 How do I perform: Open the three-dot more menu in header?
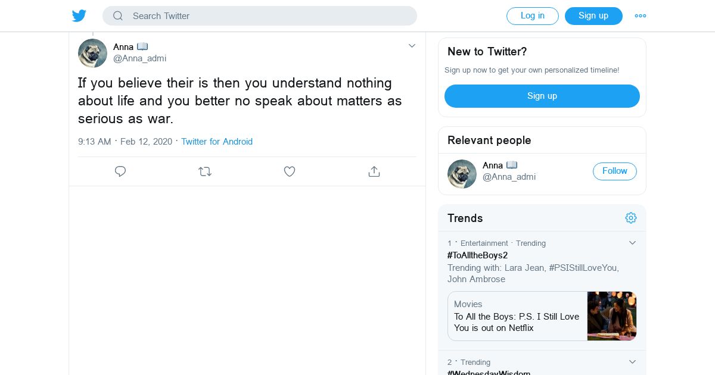641,16
